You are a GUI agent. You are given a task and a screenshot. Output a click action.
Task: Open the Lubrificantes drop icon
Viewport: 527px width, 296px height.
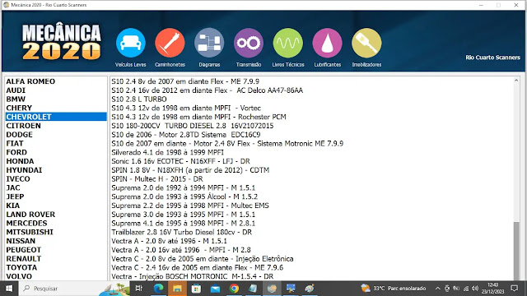[x=327, y=43]
